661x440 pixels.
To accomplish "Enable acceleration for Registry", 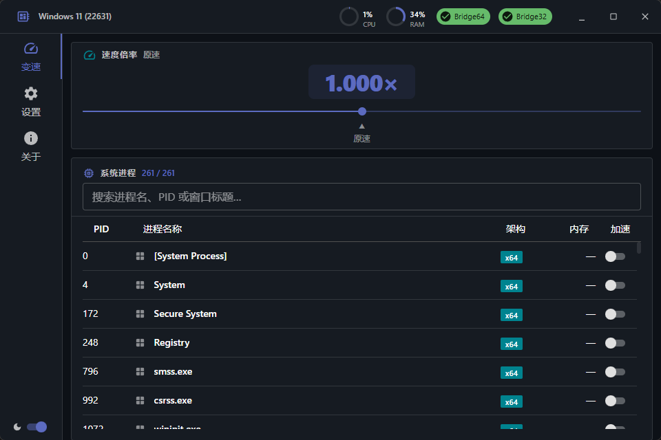I will pos(615,343).
